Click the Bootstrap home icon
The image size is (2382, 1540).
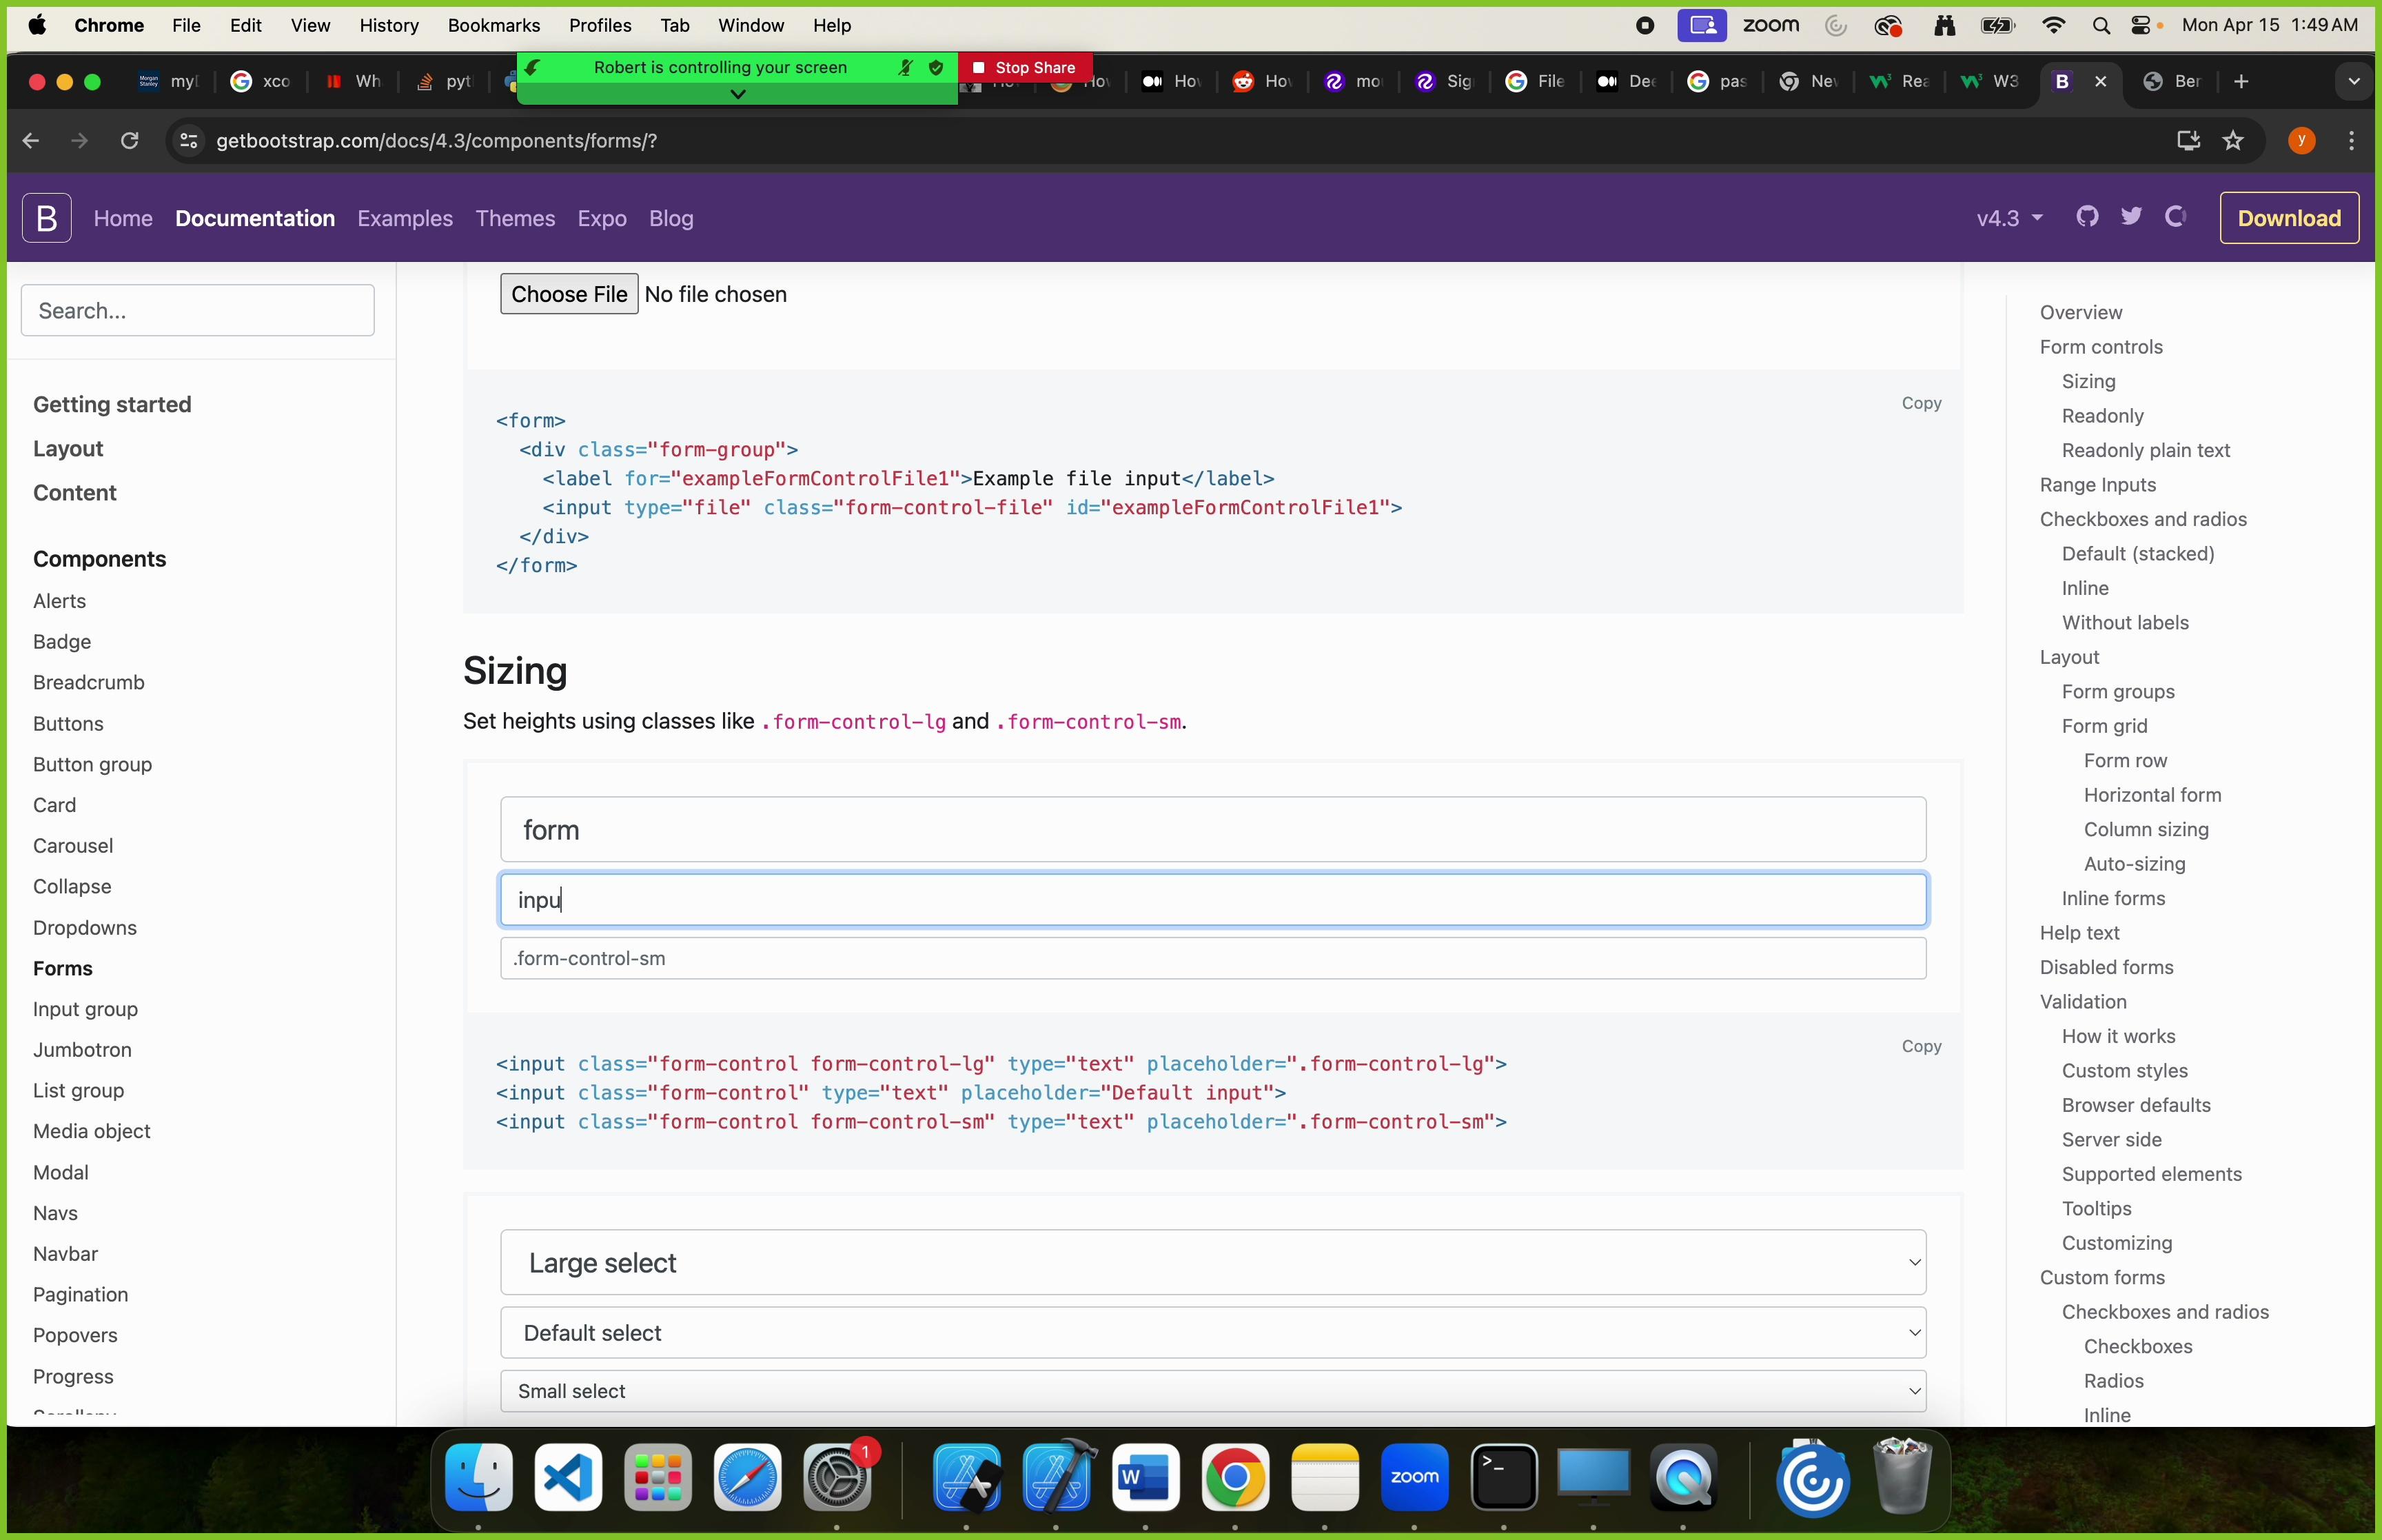click(x=47, y=217)
